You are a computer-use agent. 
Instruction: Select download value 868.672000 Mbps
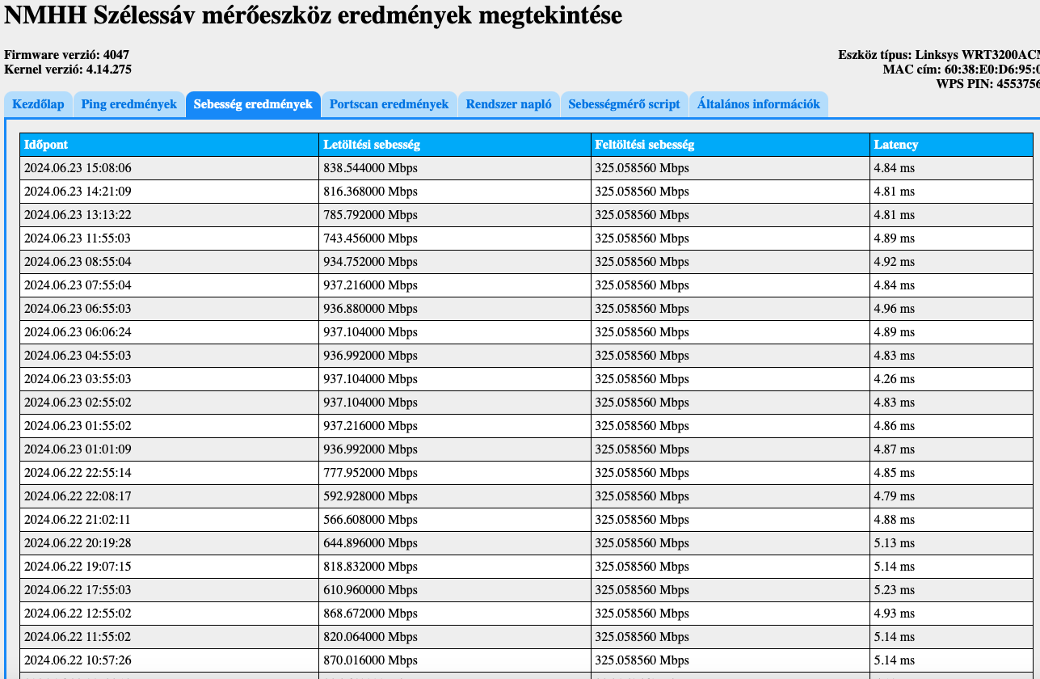point(370,614)
